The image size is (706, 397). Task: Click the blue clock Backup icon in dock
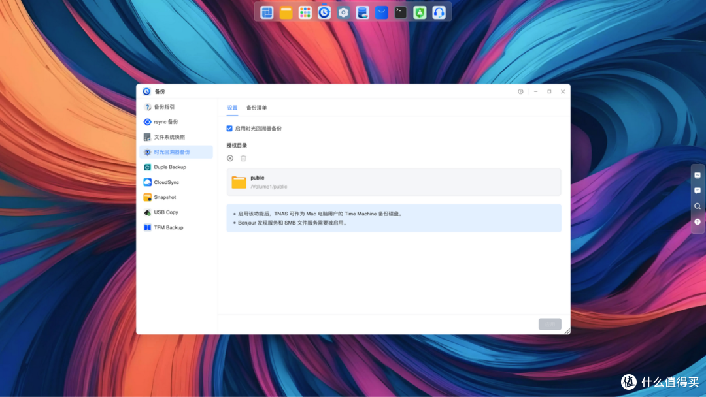(324, 12)
